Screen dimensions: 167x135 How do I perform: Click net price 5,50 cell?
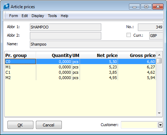point(99,62)
